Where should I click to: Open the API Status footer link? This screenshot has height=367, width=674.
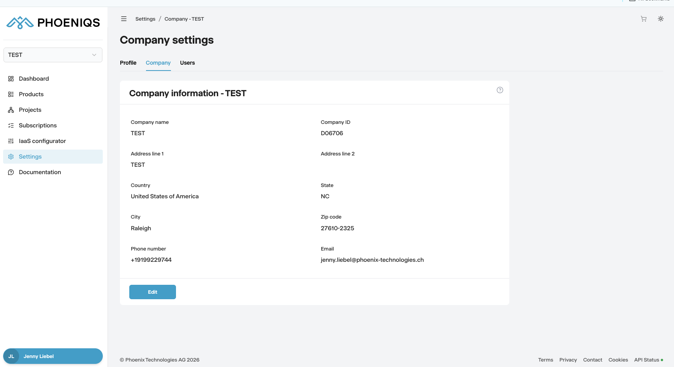646,360
